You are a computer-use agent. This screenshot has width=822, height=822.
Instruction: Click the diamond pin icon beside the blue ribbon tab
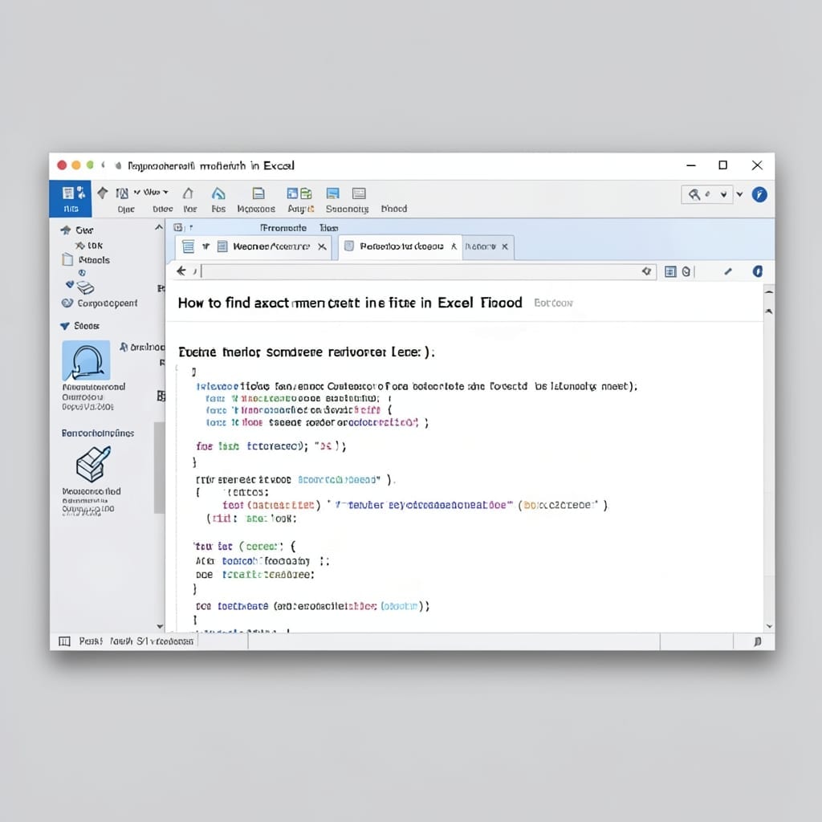(102, 193)
